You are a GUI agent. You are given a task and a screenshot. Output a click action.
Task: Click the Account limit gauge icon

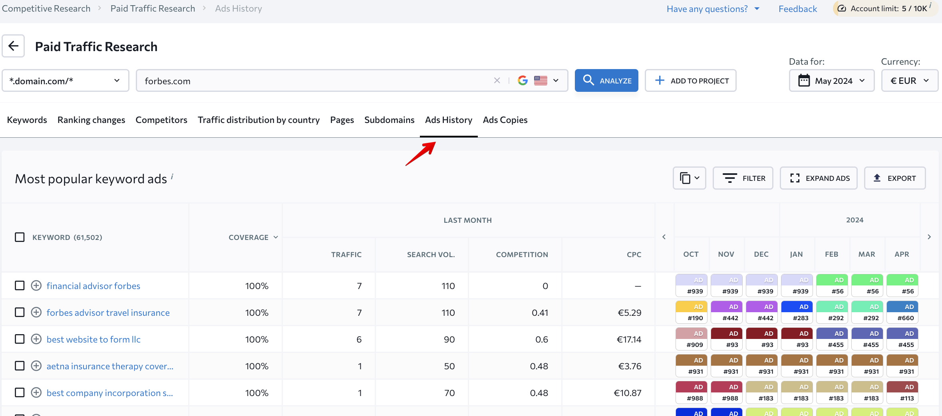841,8
